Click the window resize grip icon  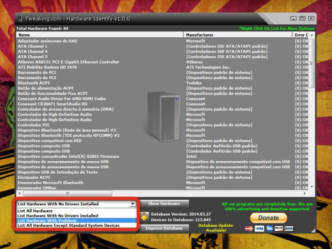313,230
